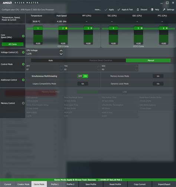Click the CCX 1 Cores label
Viewport: 176px width, 187px height.
tap(63, 46)
